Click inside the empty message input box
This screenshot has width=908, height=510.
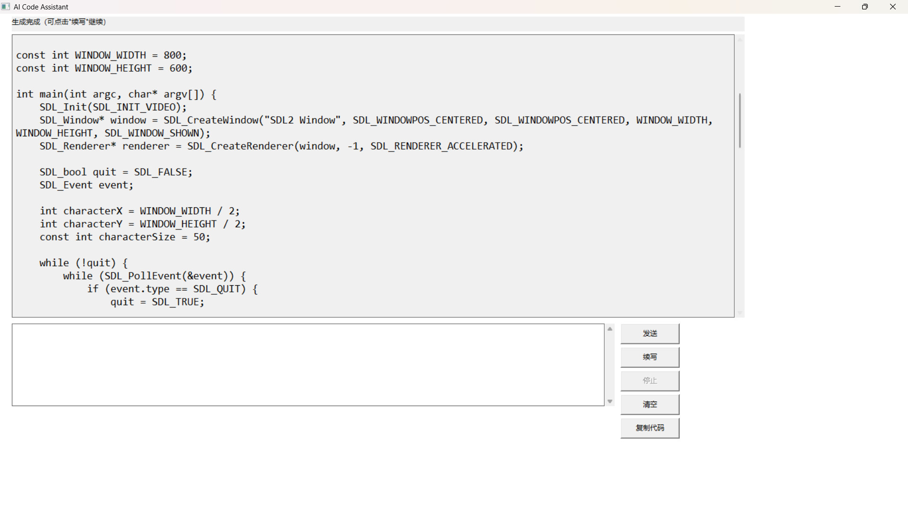(x=307, y=365)
